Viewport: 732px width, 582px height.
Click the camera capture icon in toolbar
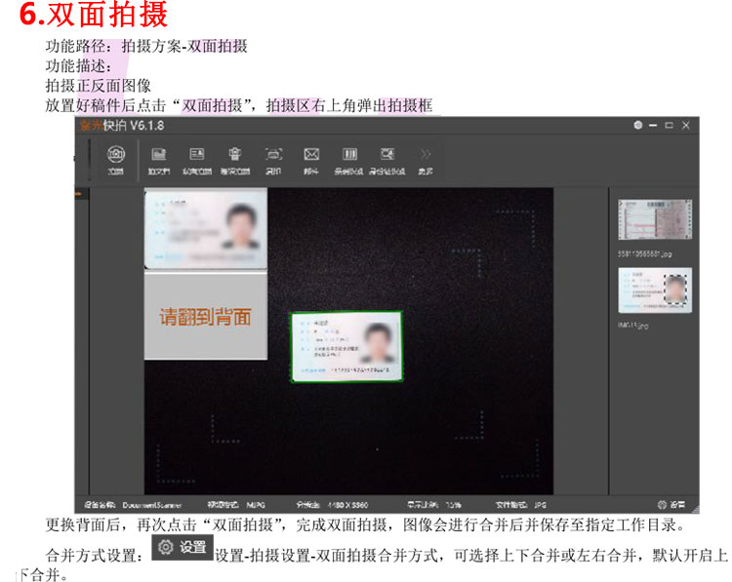[115, 157]
